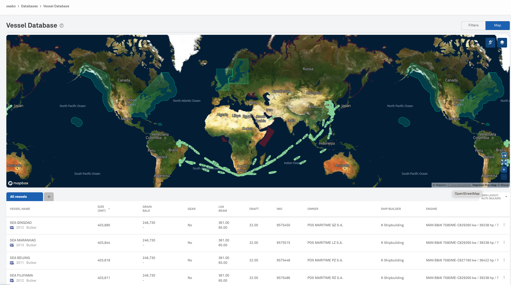The width and height of the screenshot is (511, 285).
Task: Go to Databases in the breadcrumb
Action: 29,6
